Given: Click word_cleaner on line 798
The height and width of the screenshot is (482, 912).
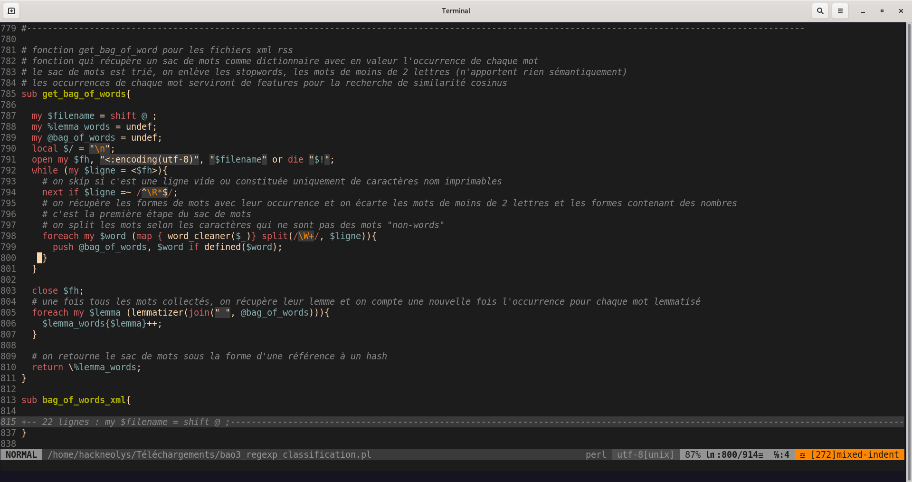Looking at the screenshot, I should [x=199, y=236].
